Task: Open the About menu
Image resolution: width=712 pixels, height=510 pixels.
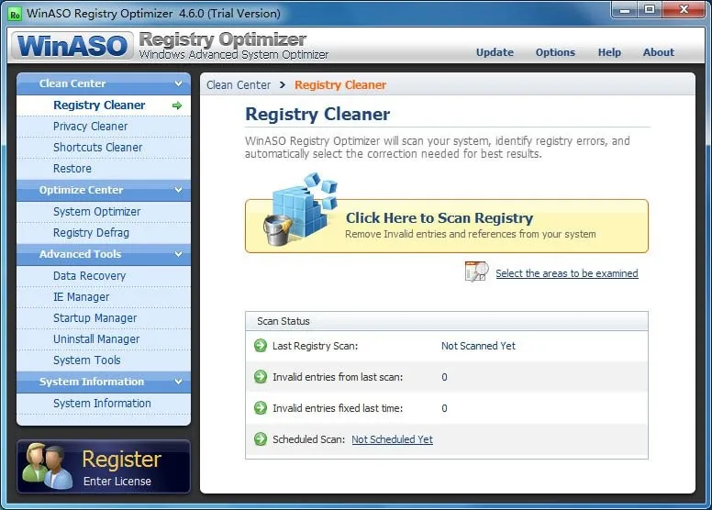Action: pos(659,52)
